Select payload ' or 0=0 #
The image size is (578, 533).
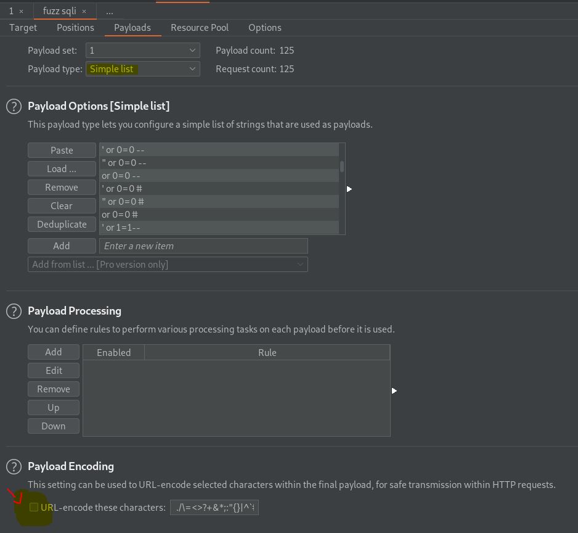(219, 189)
